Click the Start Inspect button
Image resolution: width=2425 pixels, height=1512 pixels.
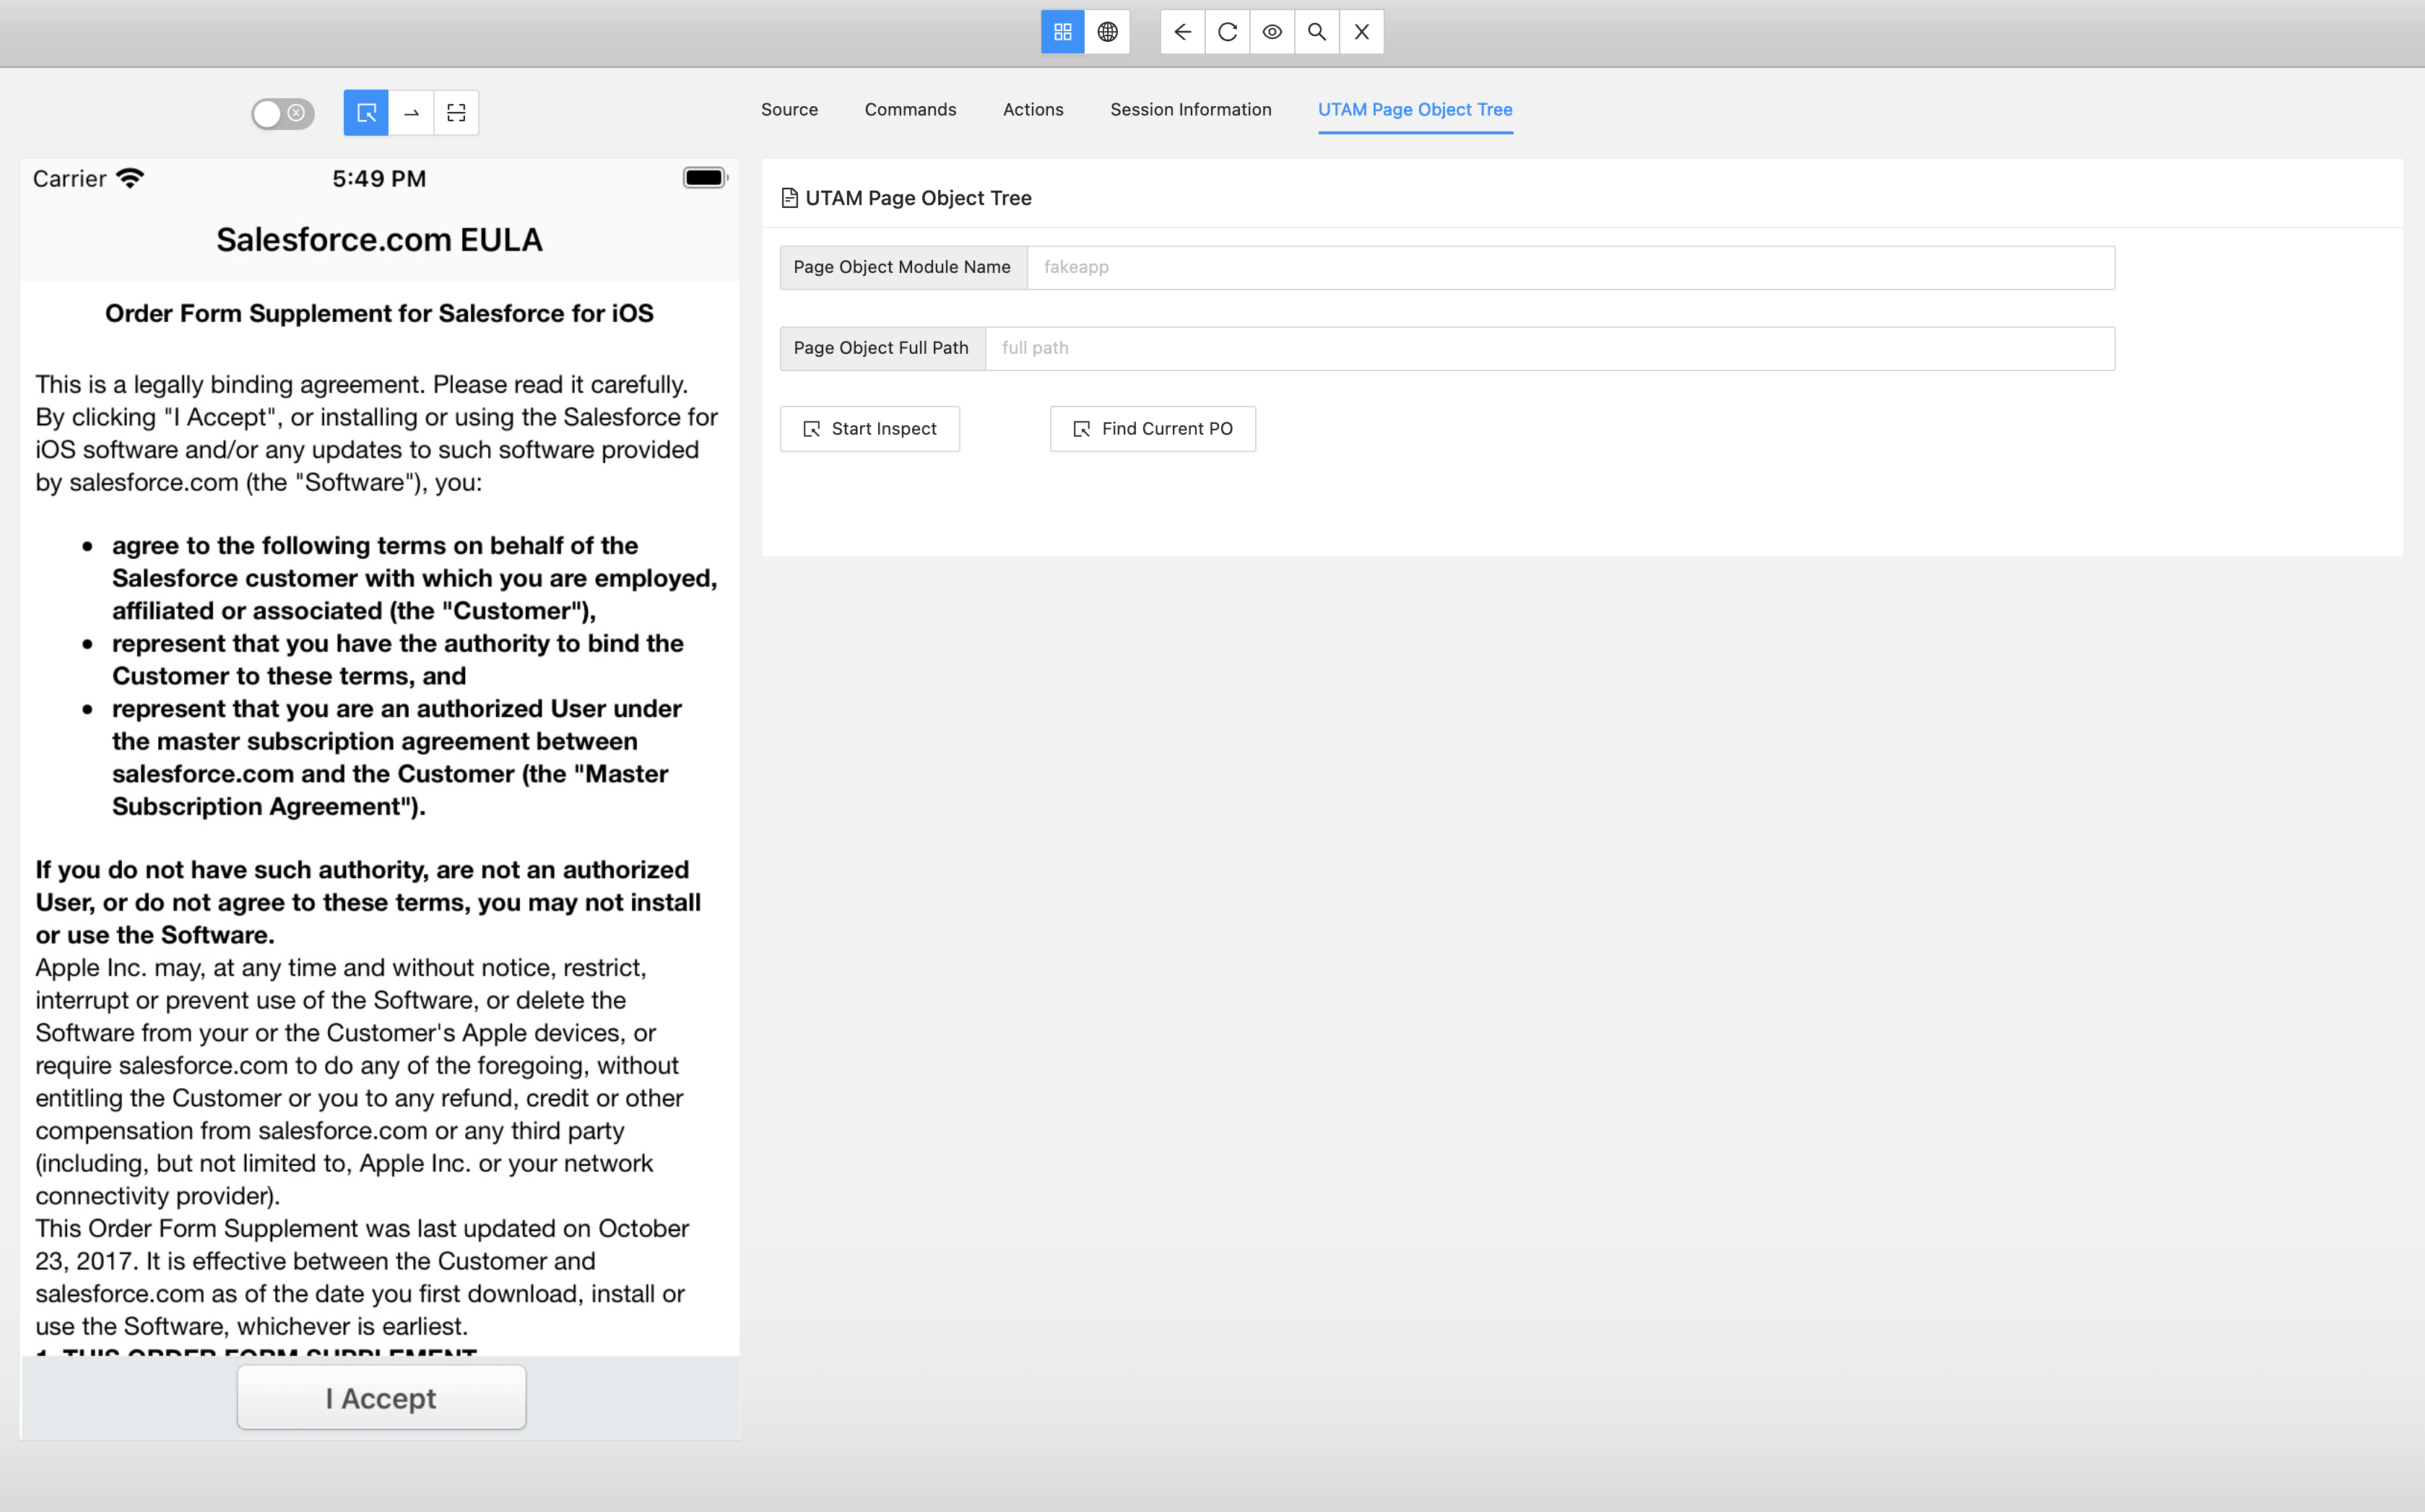869,428
